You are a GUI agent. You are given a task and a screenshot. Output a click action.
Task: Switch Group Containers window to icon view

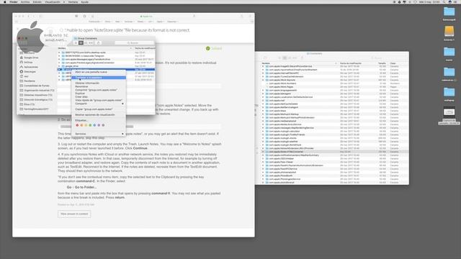click(x=76, y=43)
